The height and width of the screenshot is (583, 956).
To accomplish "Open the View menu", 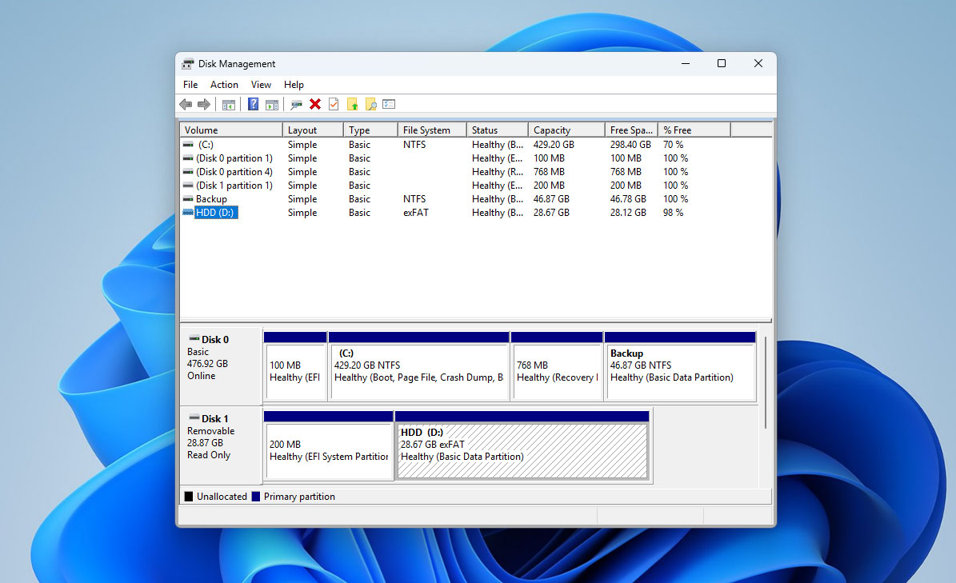I will (x=261, y=84).
